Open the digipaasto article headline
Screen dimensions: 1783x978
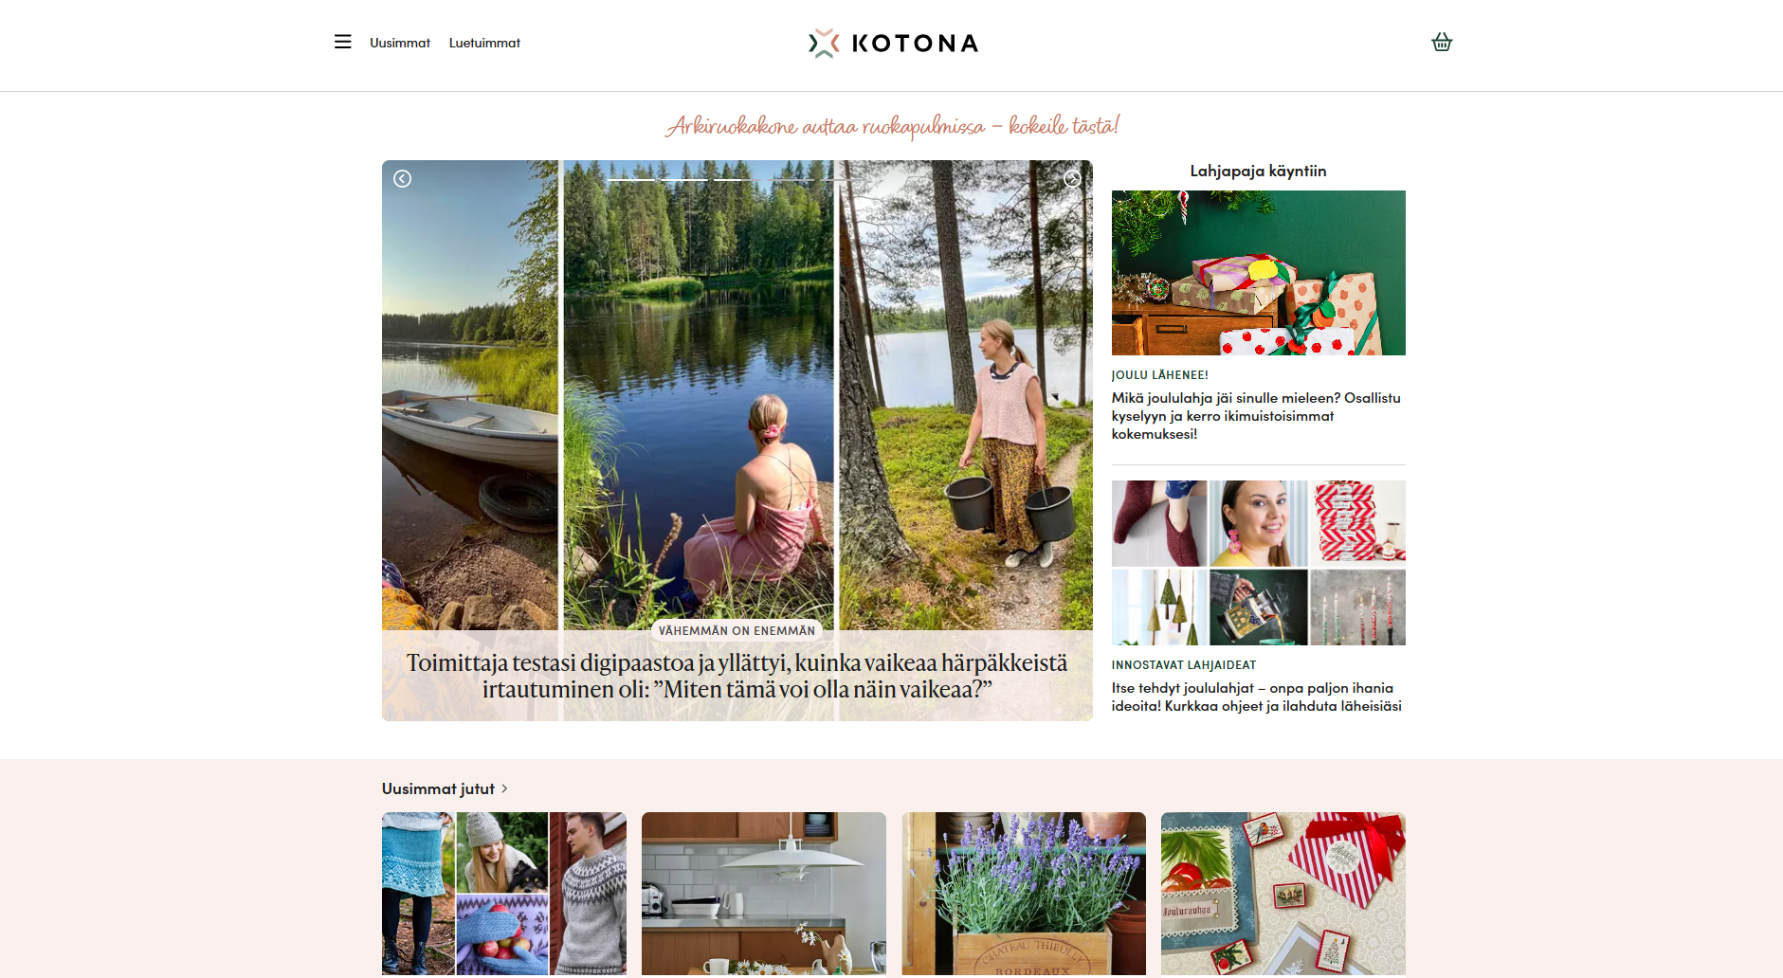[737, 676]
